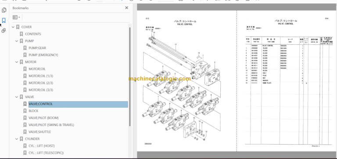The width and height of the screenshot is (337, 159).
Task: Click bookmark icon beside PUMP;GEAR
Action: 25,48
